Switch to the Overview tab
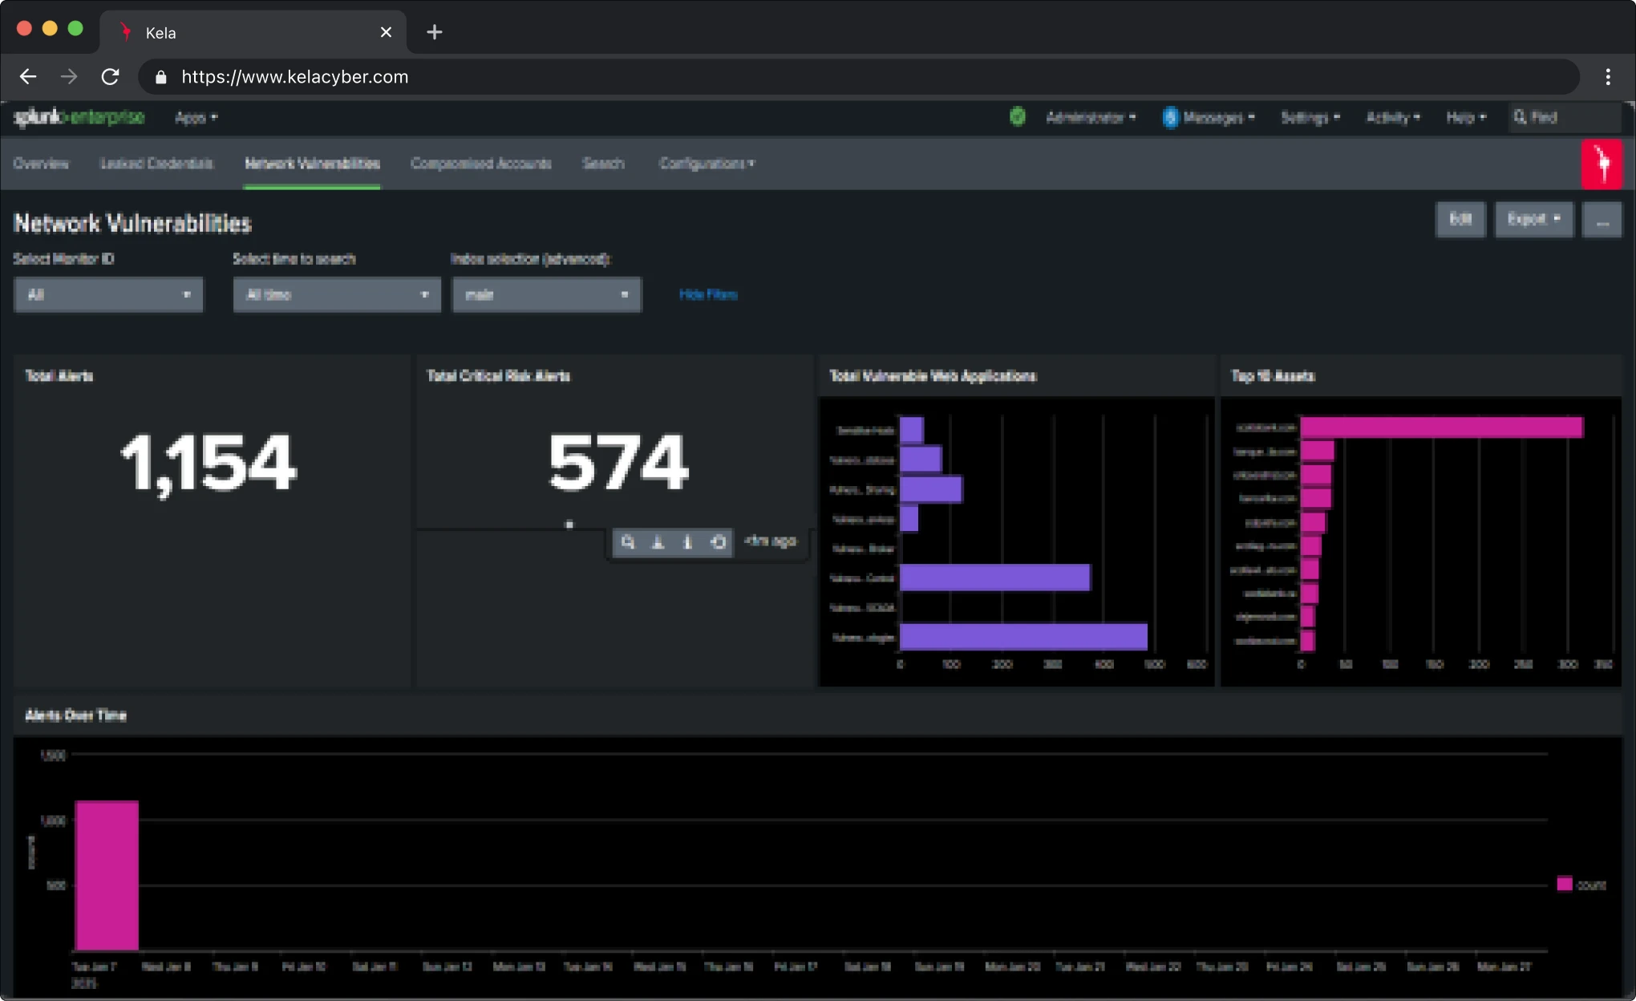The width and height of the screenshot is (1636, 1001). pos(41,164)
